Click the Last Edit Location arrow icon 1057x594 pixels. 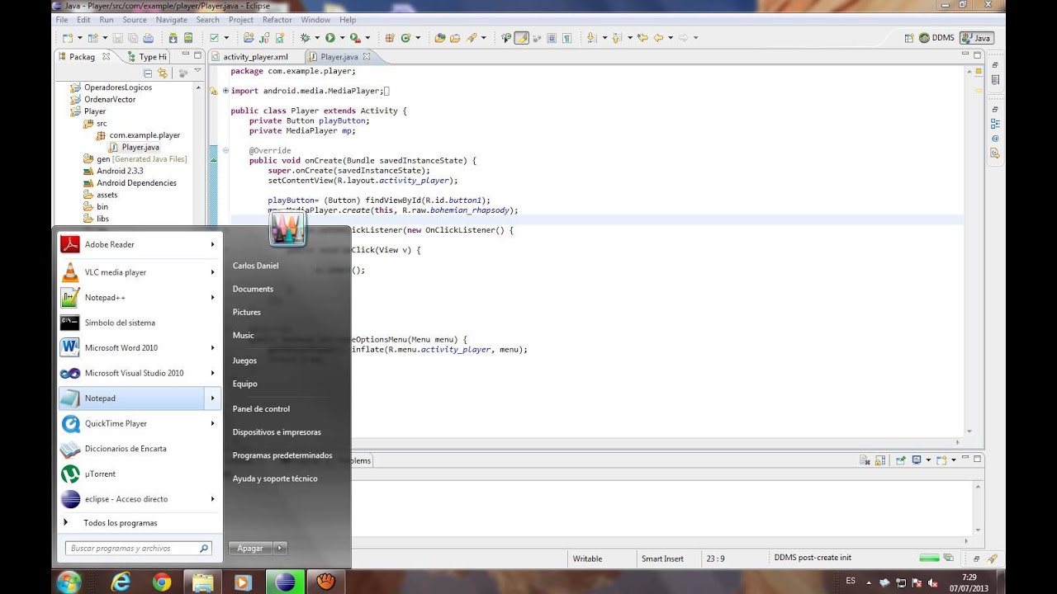point(642,37)
